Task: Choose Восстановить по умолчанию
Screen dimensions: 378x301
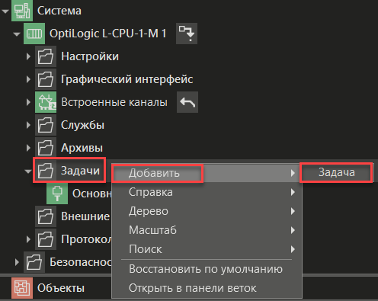Action: (207, 269)
